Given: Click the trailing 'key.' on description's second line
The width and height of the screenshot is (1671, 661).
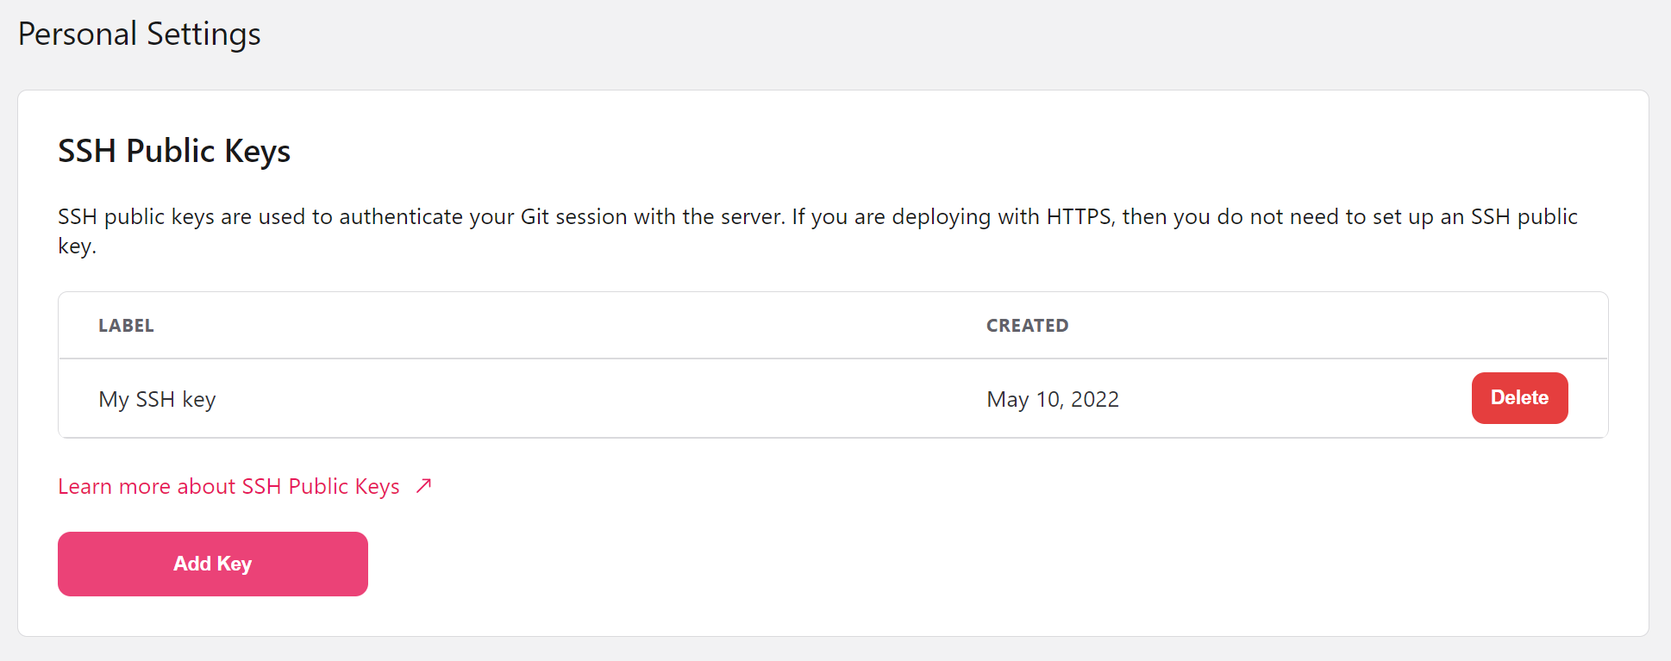Looking at the screenshot, I should pos(77,246).
